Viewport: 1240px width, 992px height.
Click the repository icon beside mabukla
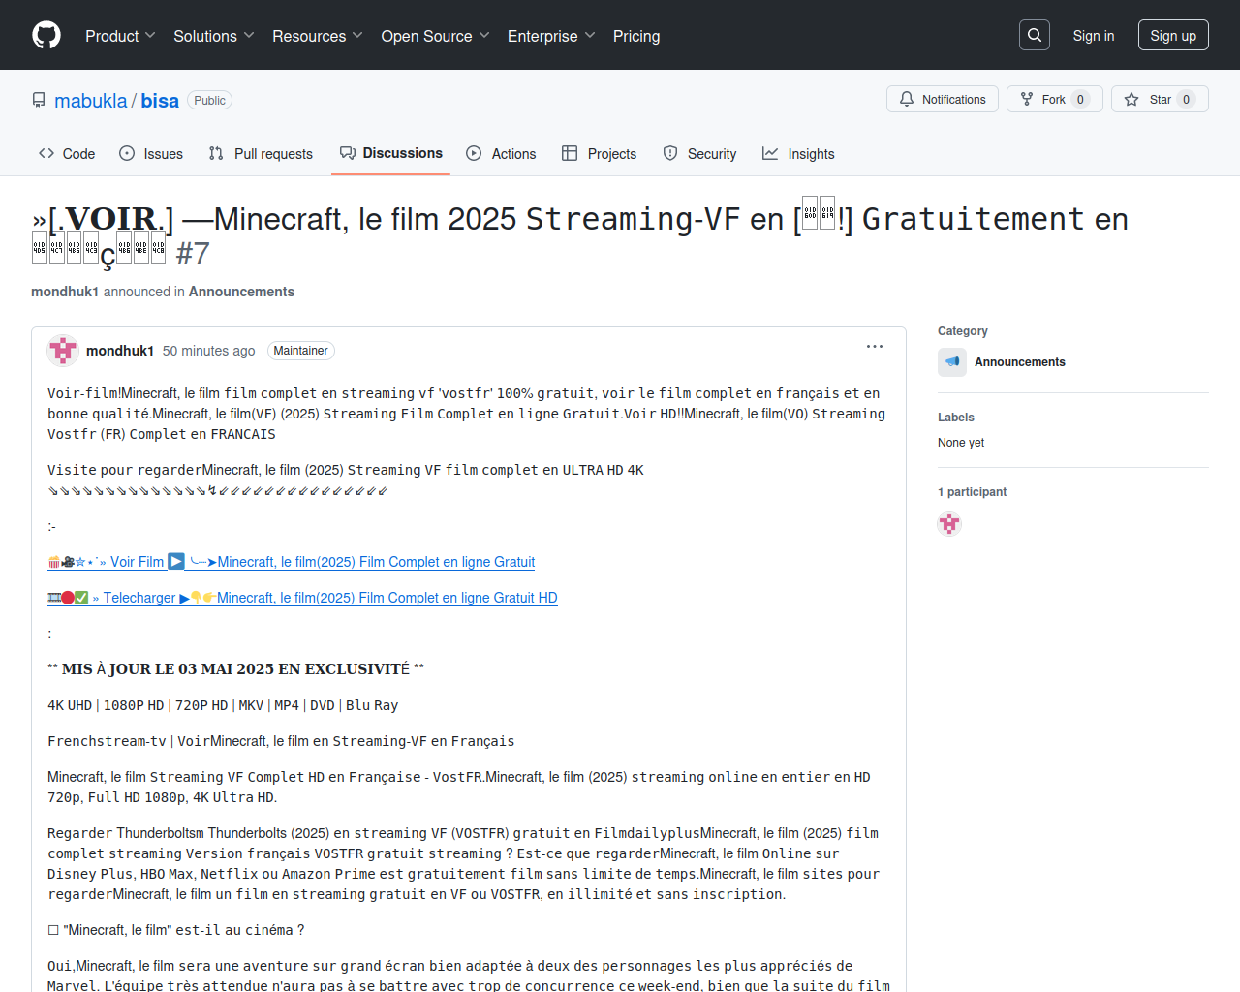[39, 101]
